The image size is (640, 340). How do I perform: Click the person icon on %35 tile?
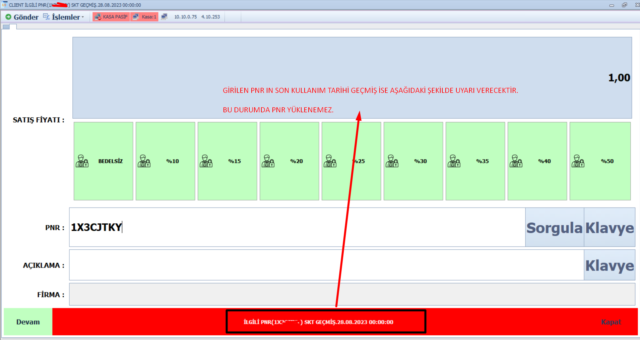[454, 161]
